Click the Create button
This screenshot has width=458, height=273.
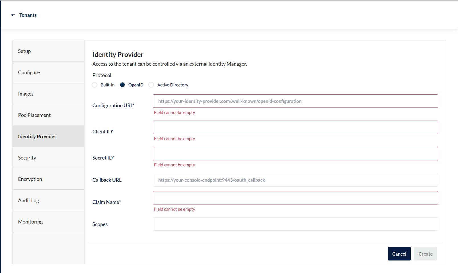(425, 254)
